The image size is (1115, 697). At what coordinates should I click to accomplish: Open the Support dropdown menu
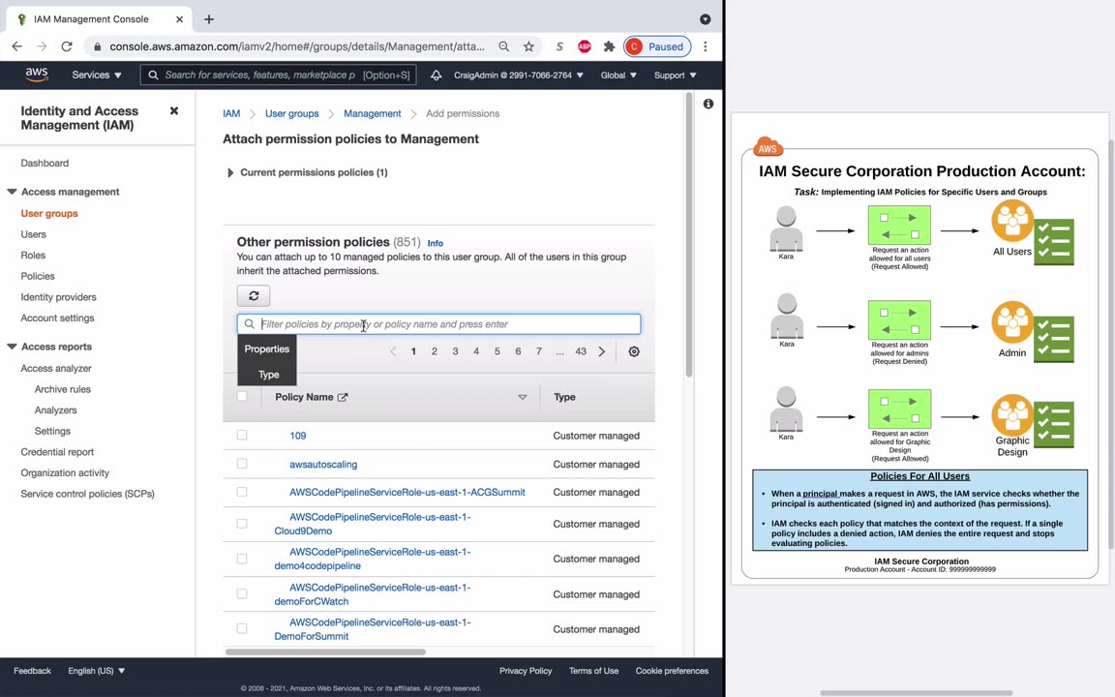point(675,75)
